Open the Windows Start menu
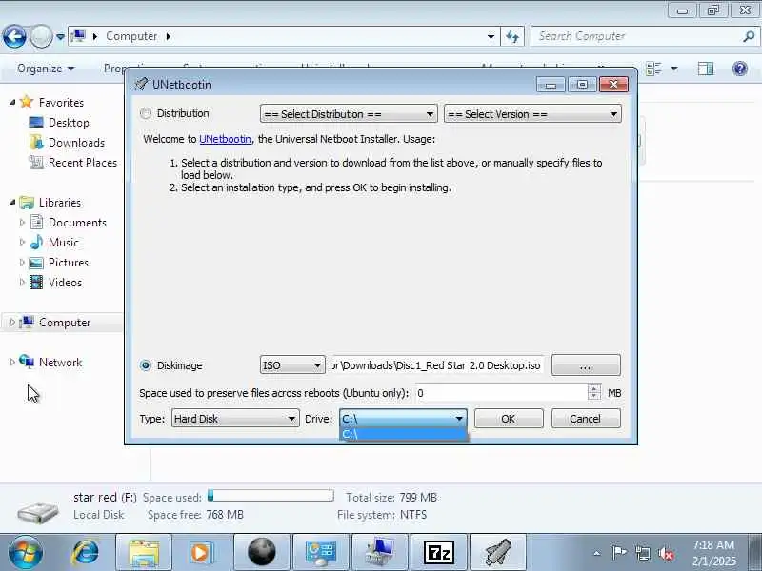Viewport: 762px width, 571px height. coord(26,552)
